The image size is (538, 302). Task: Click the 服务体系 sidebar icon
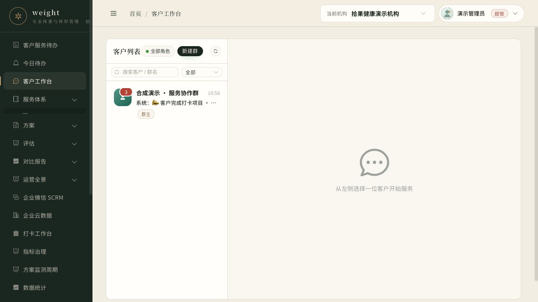[x=16, y=99]
